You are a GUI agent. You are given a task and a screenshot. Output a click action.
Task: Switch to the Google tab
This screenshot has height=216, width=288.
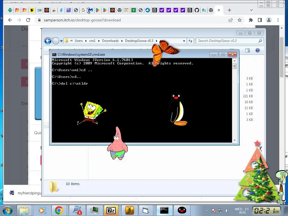tap(83, 10)
